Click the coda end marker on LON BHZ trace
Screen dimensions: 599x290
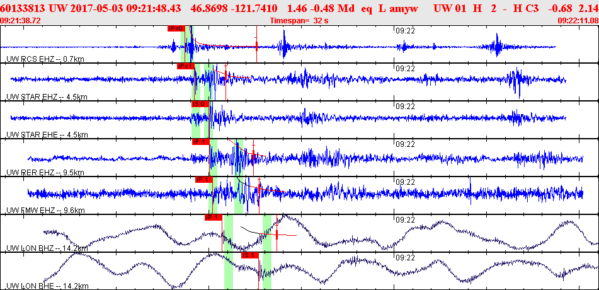coord(277,233)
